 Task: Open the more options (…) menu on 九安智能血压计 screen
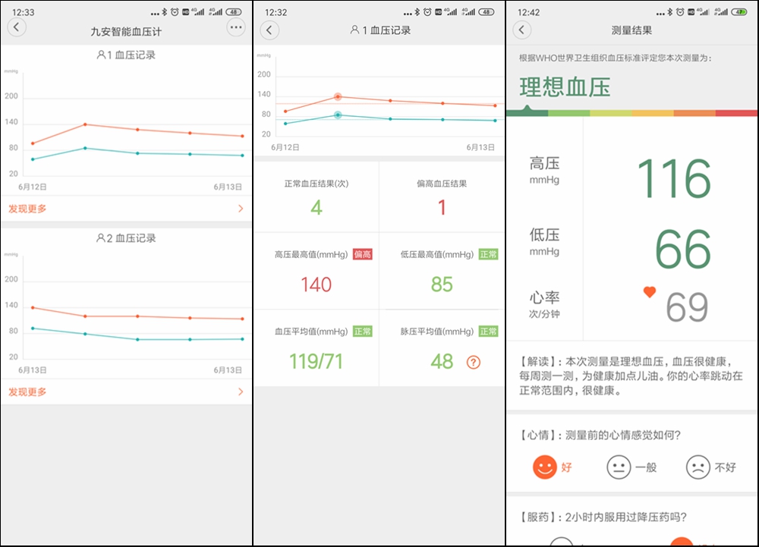(x=236, y=27)
